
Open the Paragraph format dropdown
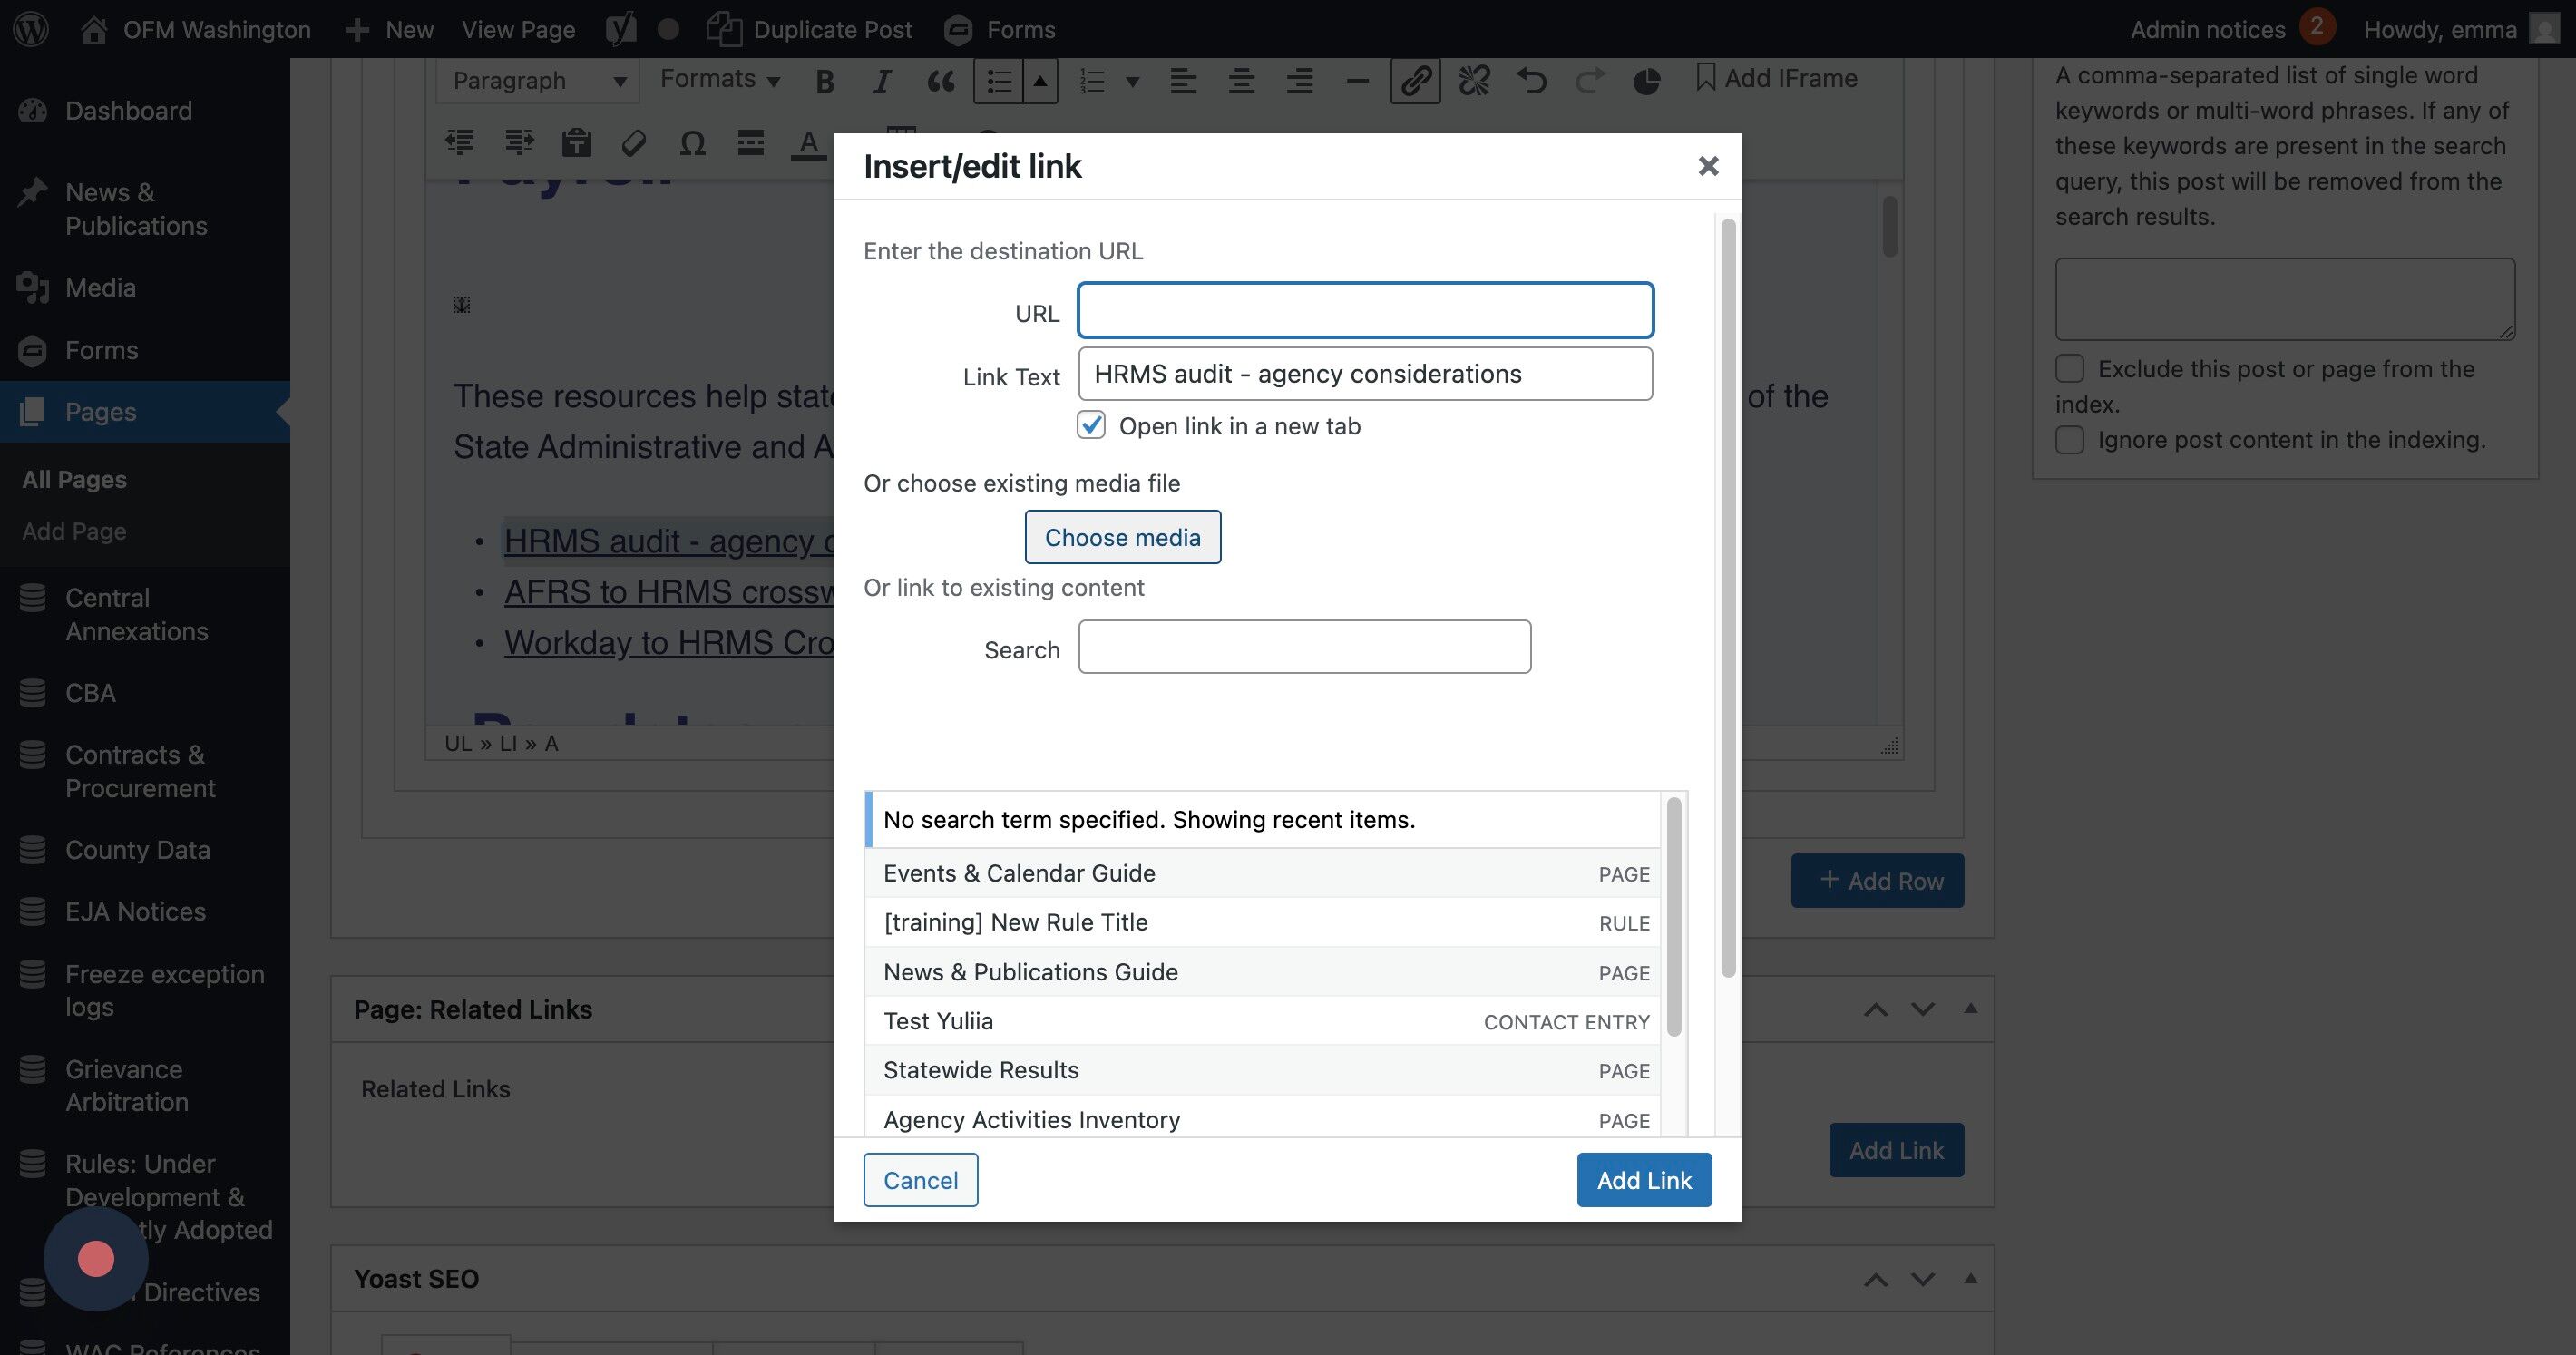click(x=538, y=81)
